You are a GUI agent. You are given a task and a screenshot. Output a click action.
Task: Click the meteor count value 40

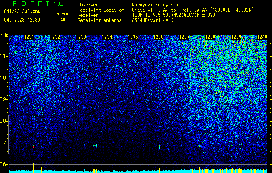(x=63, y=20)
